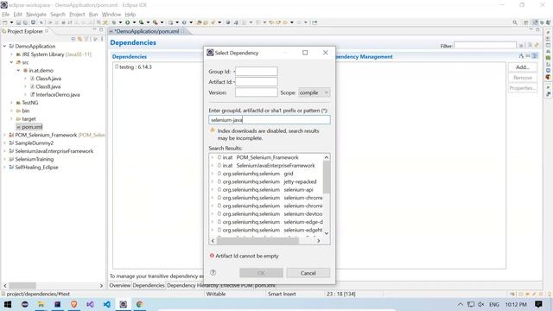Open VS Code from the taskbar
The height and width of the screenshot is (311, 553).
tap(107, 304)
